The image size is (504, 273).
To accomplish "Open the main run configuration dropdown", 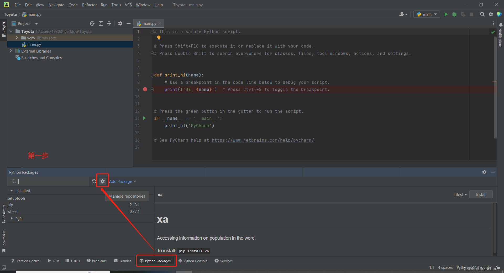I will tap(427, 14).
